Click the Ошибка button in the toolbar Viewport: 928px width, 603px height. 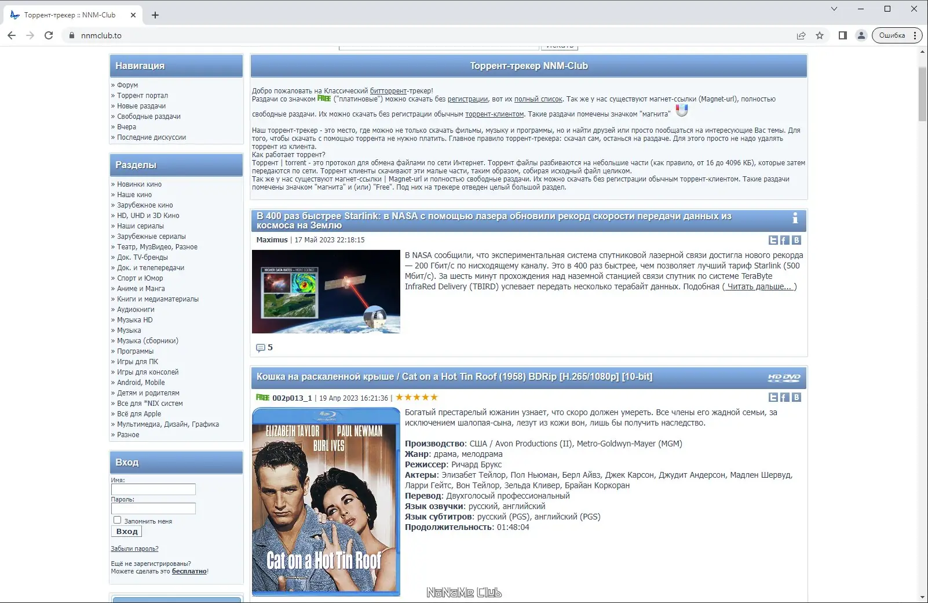pyautogui.click(x=892, y=35)
